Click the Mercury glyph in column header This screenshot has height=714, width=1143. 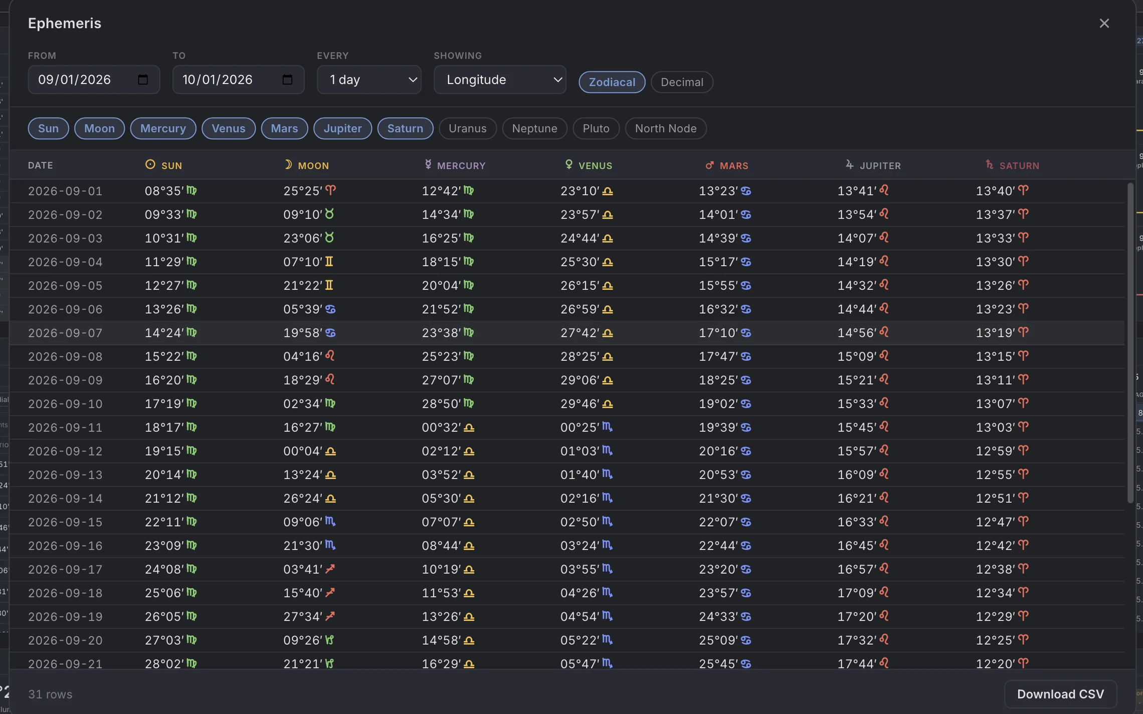pyautogui.click(x=428, y=164)
